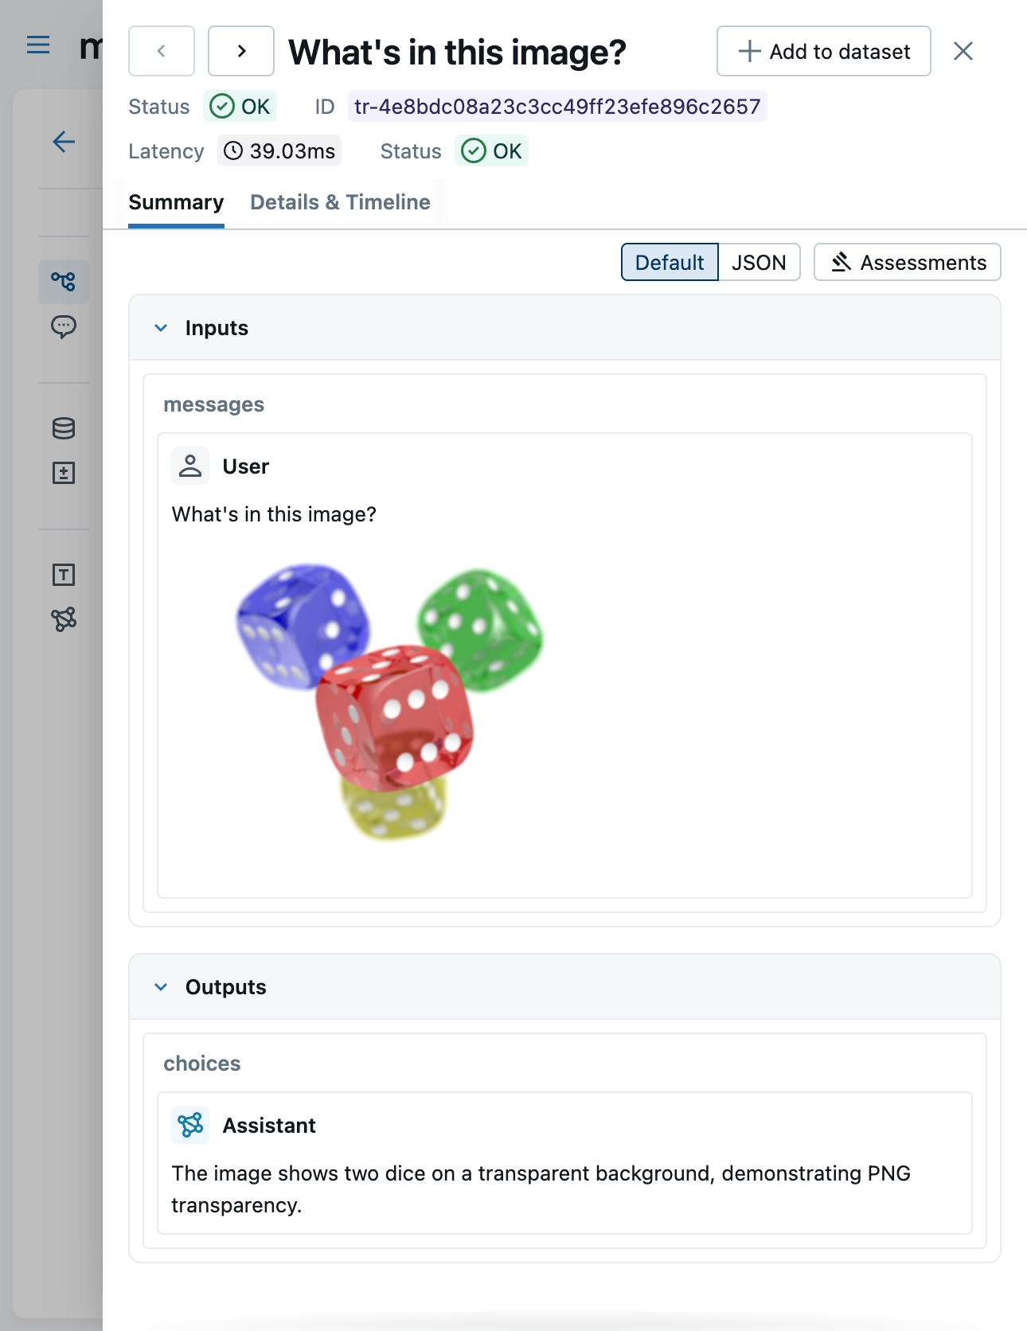Open the Assessments panel
This screenshot has width=1027, height=1331.
(907, 263)
